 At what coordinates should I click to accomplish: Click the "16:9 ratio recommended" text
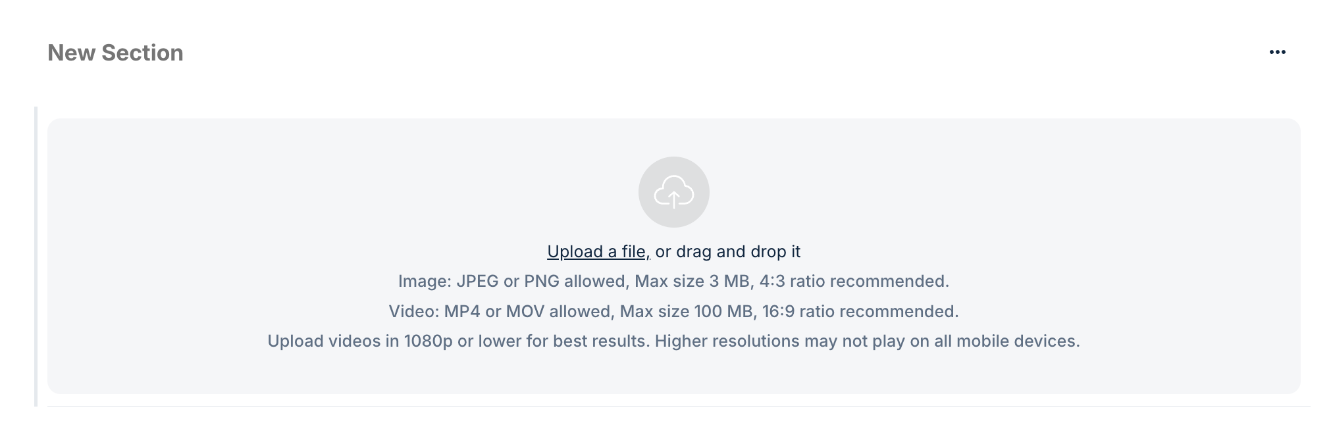click(858, 311)
